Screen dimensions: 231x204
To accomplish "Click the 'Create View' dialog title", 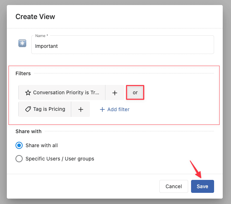I will pos(35,17).
